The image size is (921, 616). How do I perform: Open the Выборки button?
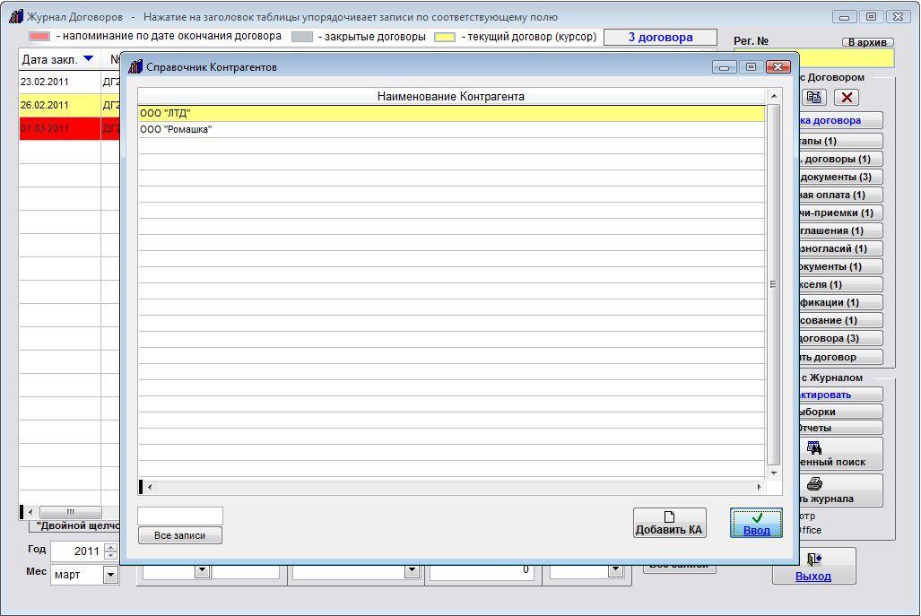(x=840, y=412)
